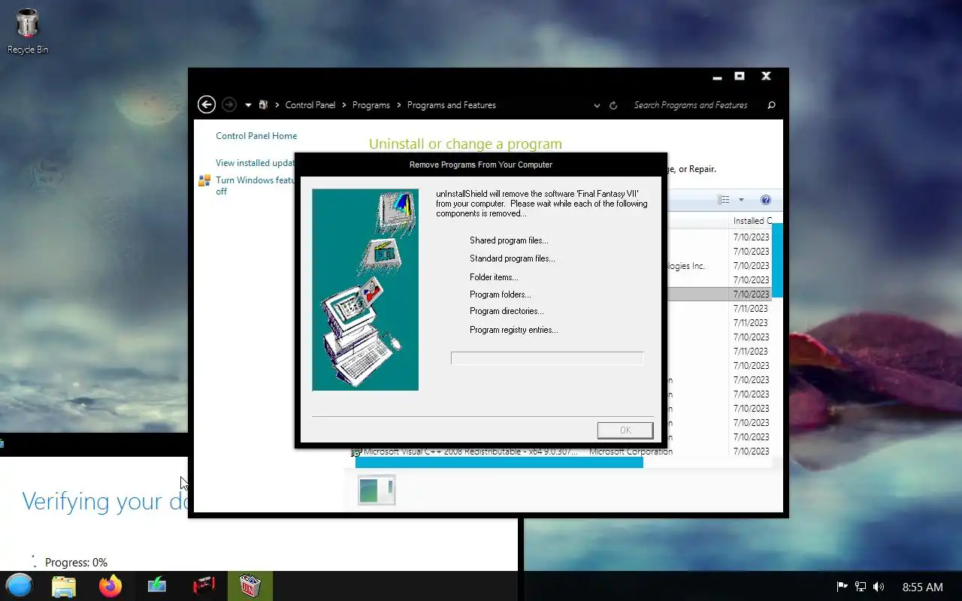Expand the view options dropdown arrow

click(741, 200)
